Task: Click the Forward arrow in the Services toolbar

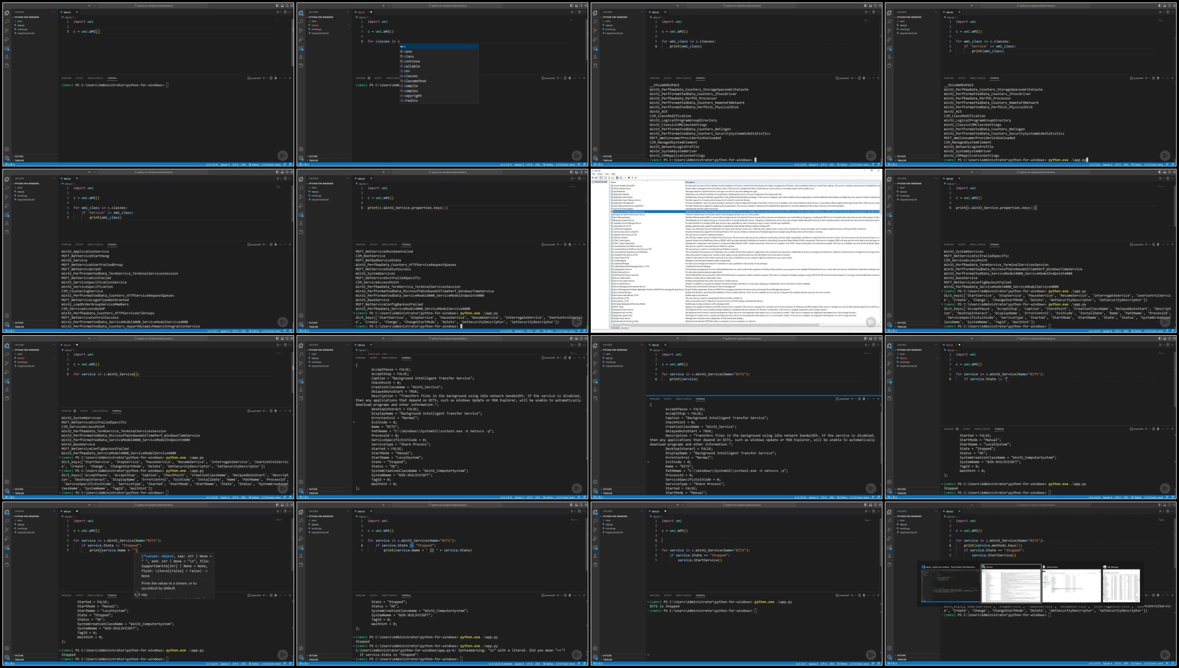Action: tap(596, 178)
